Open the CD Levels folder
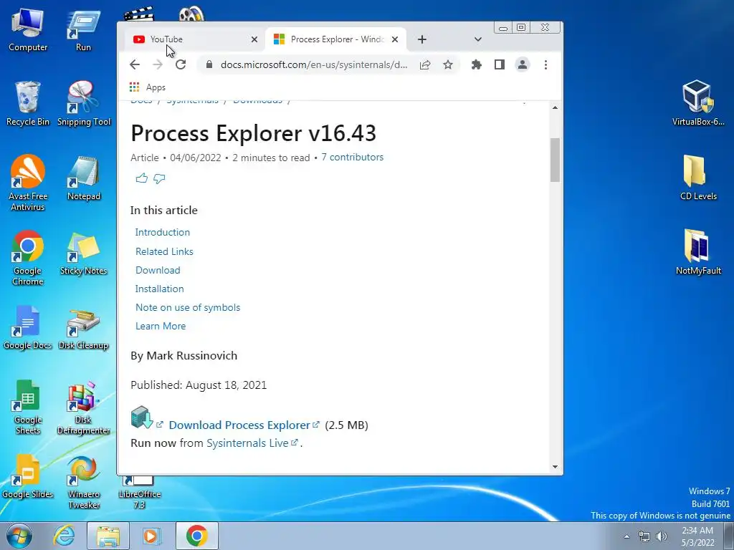 pos(698,178)
